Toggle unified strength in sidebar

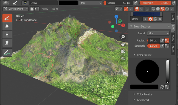click(167, 46)
